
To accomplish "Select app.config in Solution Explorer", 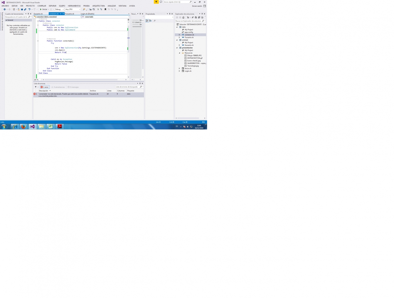I will pyautogui.click(x=189, y=32).
